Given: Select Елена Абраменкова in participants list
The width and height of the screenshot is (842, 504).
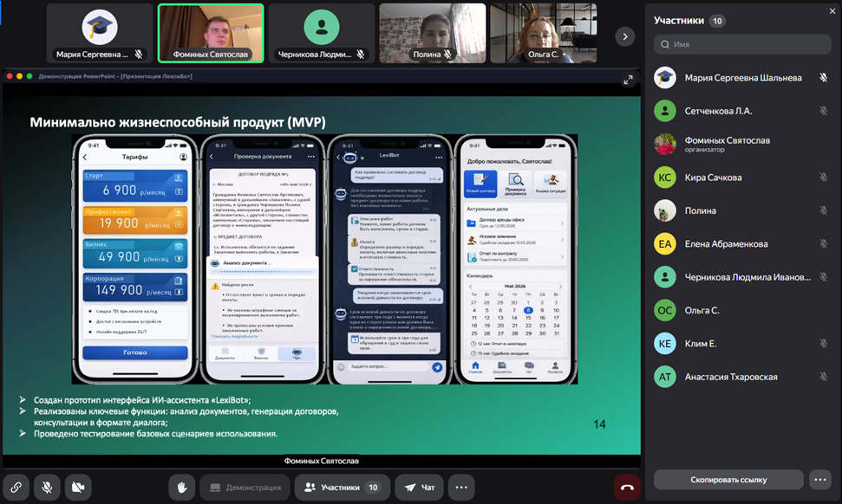Looking at the screenshot, I should tap(726, 244).
